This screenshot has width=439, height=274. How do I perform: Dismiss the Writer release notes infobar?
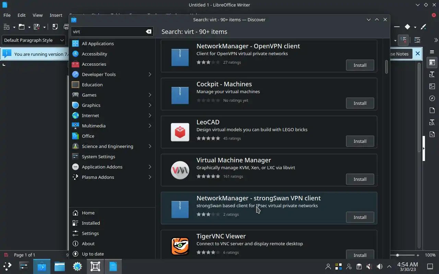tap(417, 53)
